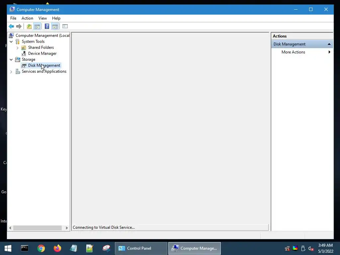
Task: Open the More Actions submenu arrow
Action: (x=329, y=52)
